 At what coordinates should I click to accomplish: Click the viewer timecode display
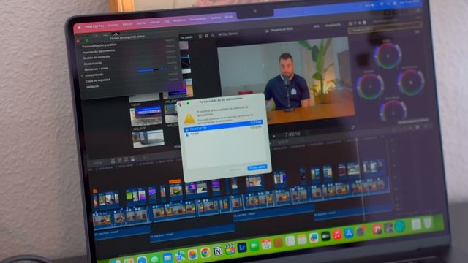point(292,134)
